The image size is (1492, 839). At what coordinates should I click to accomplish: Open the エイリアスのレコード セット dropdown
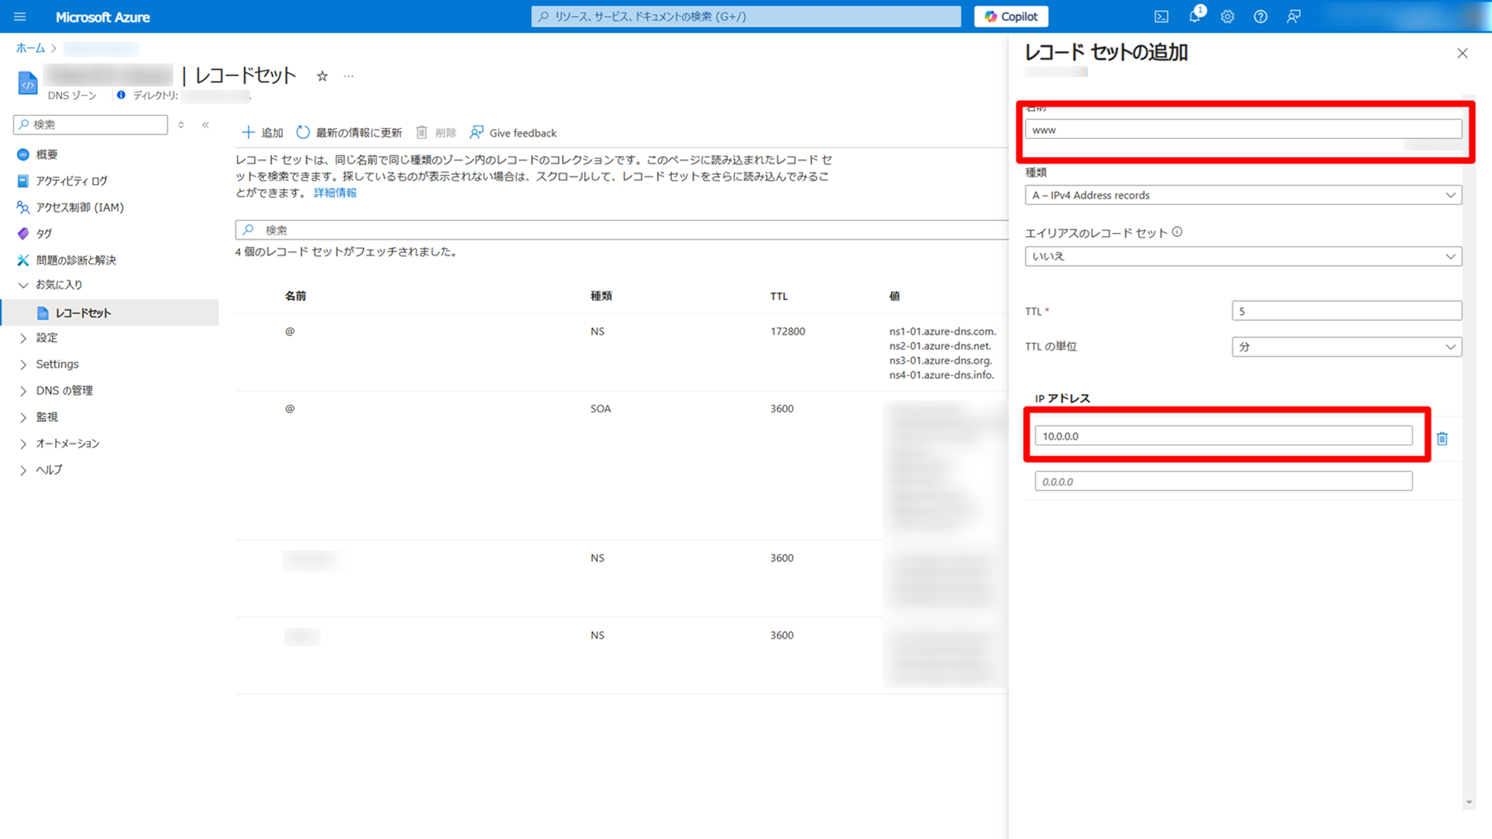click(x=1243, y=256)
